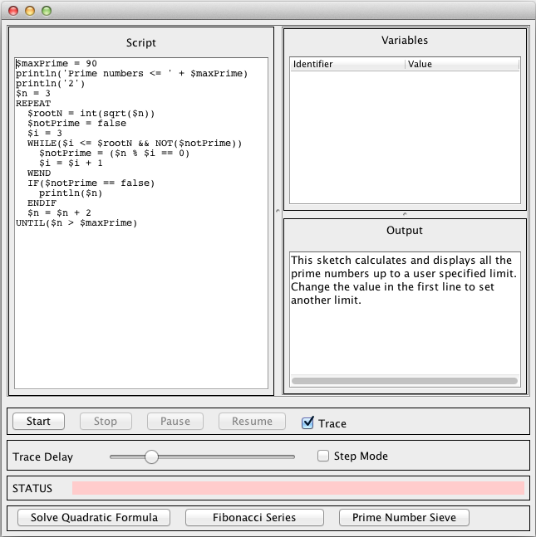536x537 pixels.
Task: Click the 'IF($notPrime == false)' line
Action: coord(91,183)
